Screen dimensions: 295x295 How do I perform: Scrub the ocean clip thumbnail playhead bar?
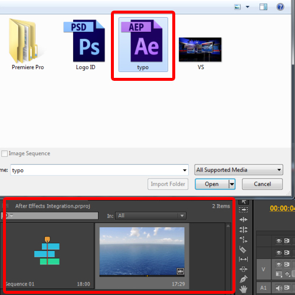(x=142, y=276)
